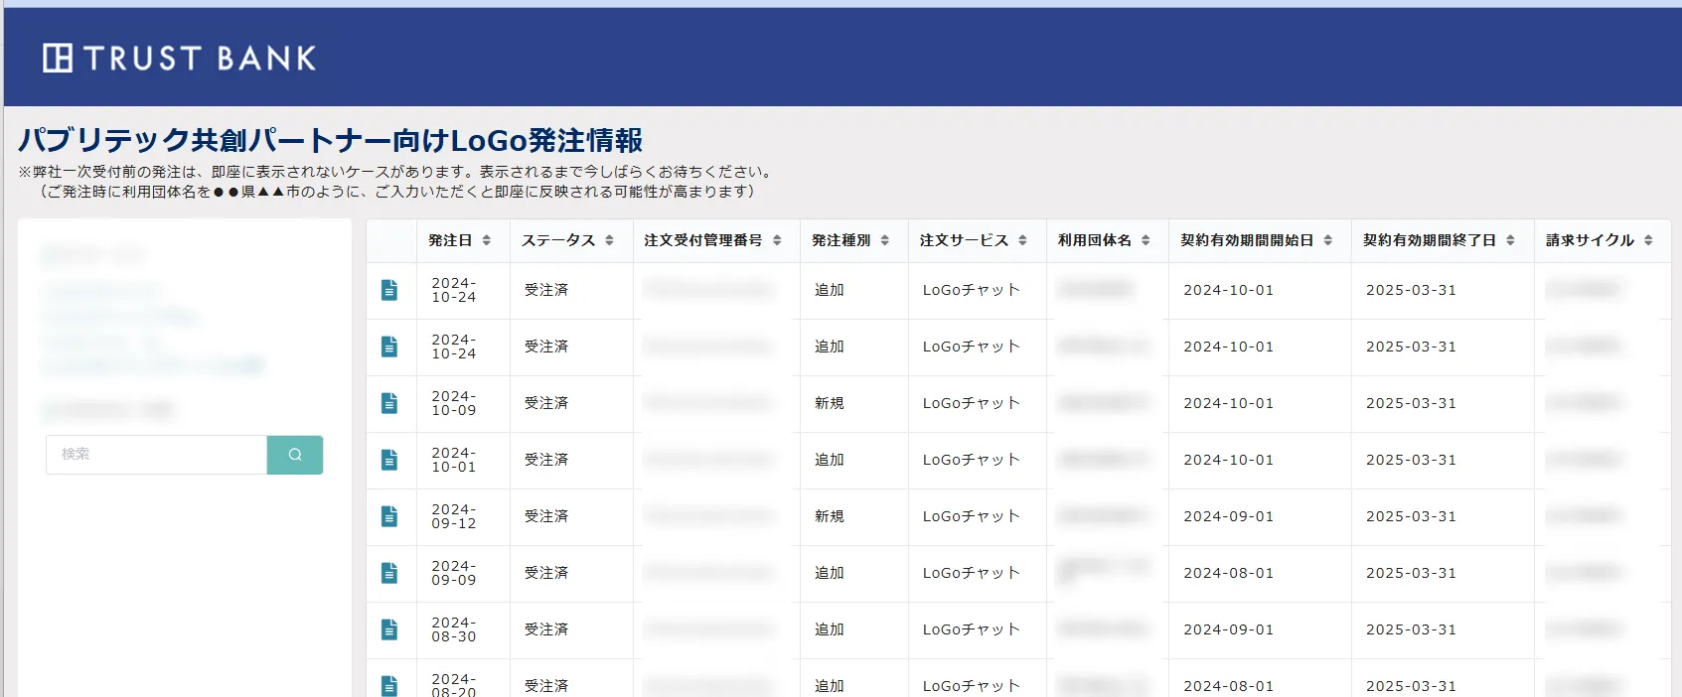Click the page title パブリテック共創パートナー向けLoGo発注情報
Image resolution: width=1682 pixels, height=697 pixels.
pyautogui.click(x=331, y=140)
